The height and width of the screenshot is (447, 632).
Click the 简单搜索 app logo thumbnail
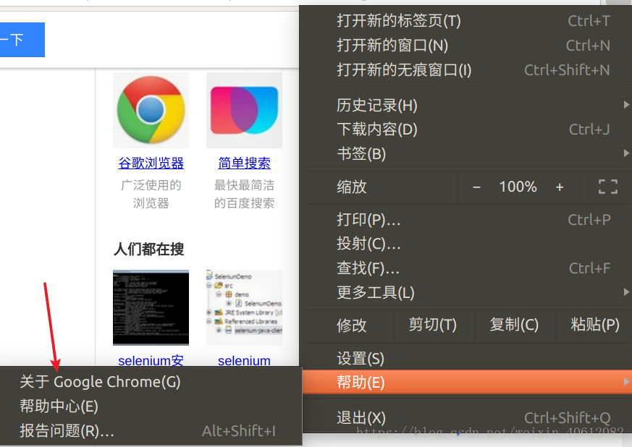point(244,110)
